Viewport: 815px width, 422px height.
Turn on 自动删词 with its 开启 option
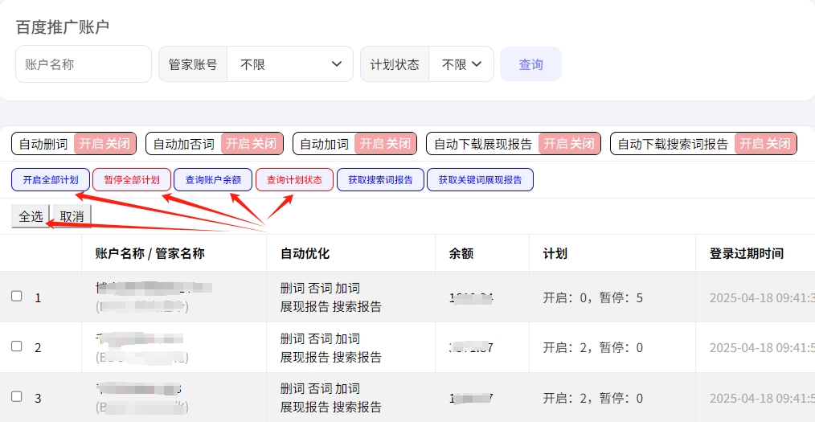pyautogui.click(x=91, y=143)
